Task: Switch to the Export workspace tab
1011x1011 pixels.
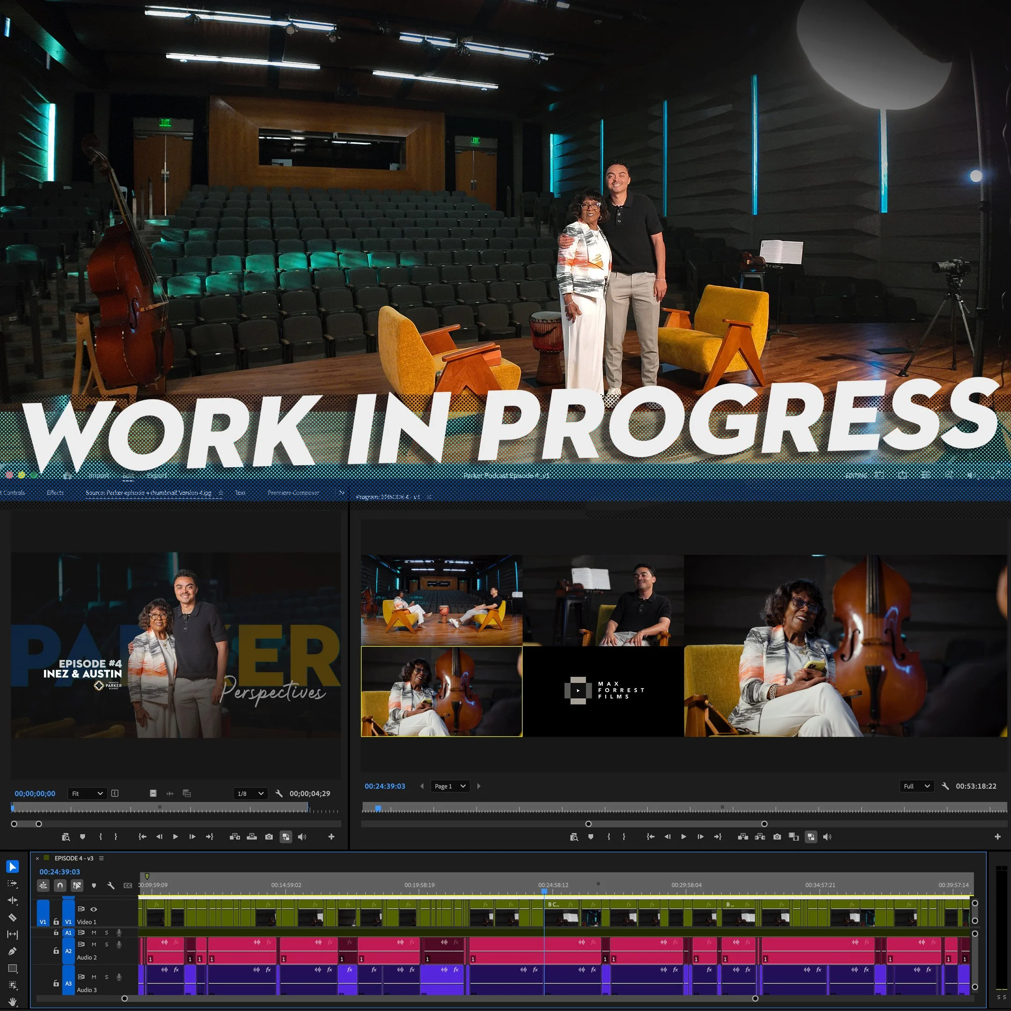Action: (x=156, y=475)
